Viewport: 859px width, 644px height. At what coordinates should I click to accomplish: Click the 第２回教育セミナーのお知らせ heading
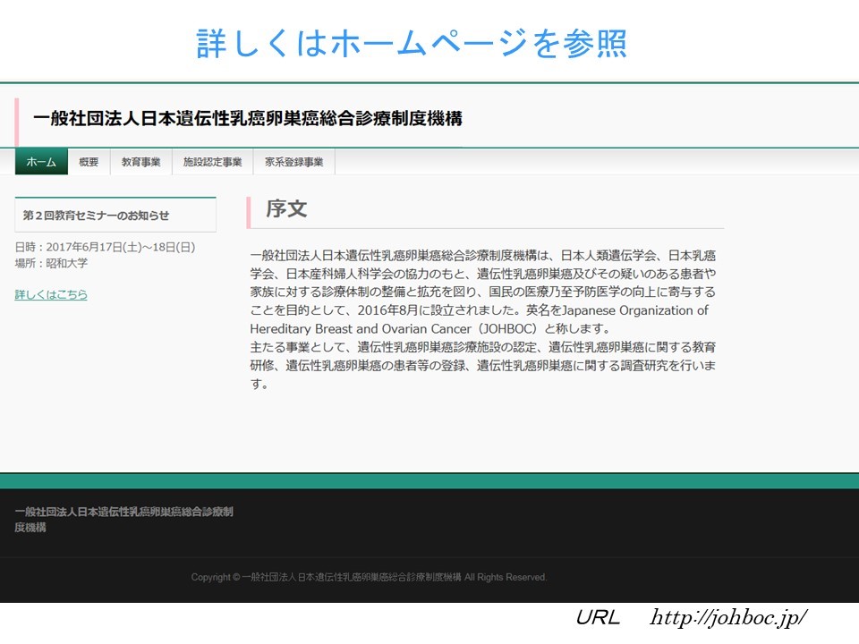96,216
